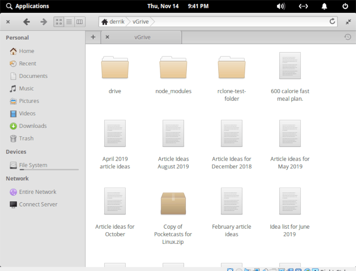Image resolution: width=356 pixels, height=271 pixels.
Task: Select the 600 calorie fast meal plan file
Action: tap(290, 66)
